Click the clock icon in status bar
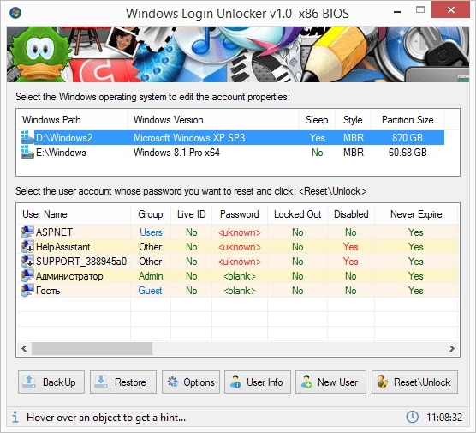Screen dimensions: 476x433 click(x=413, y=417)
